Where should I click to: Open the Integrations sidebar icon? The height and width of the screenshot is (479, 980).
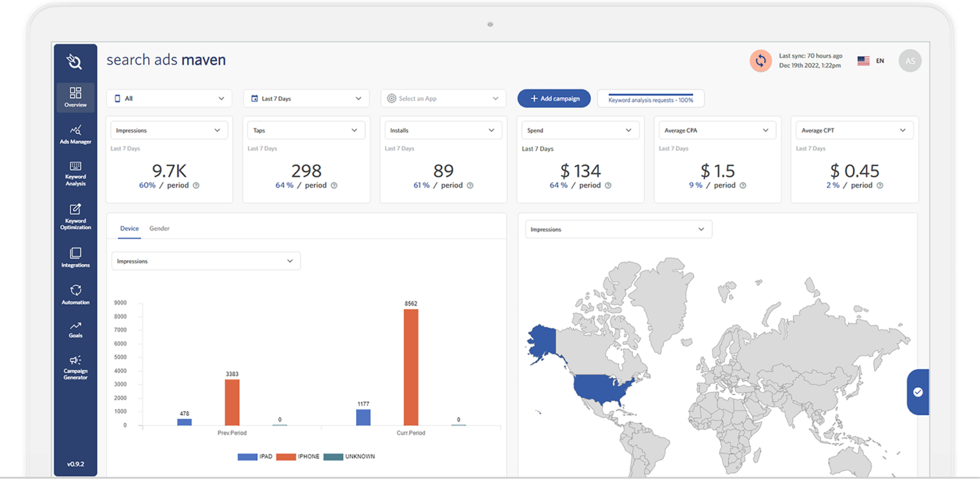(x=75, y=257)
